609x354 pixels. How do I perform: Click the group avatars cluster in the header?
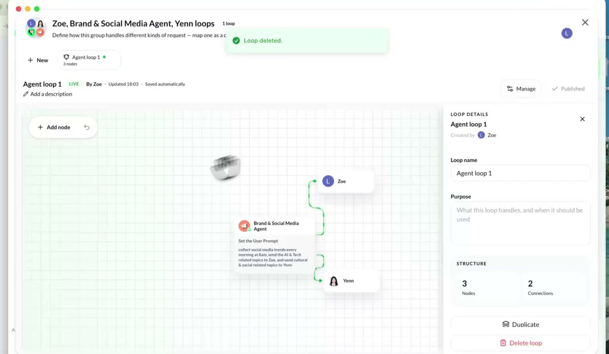pos(37,28)
